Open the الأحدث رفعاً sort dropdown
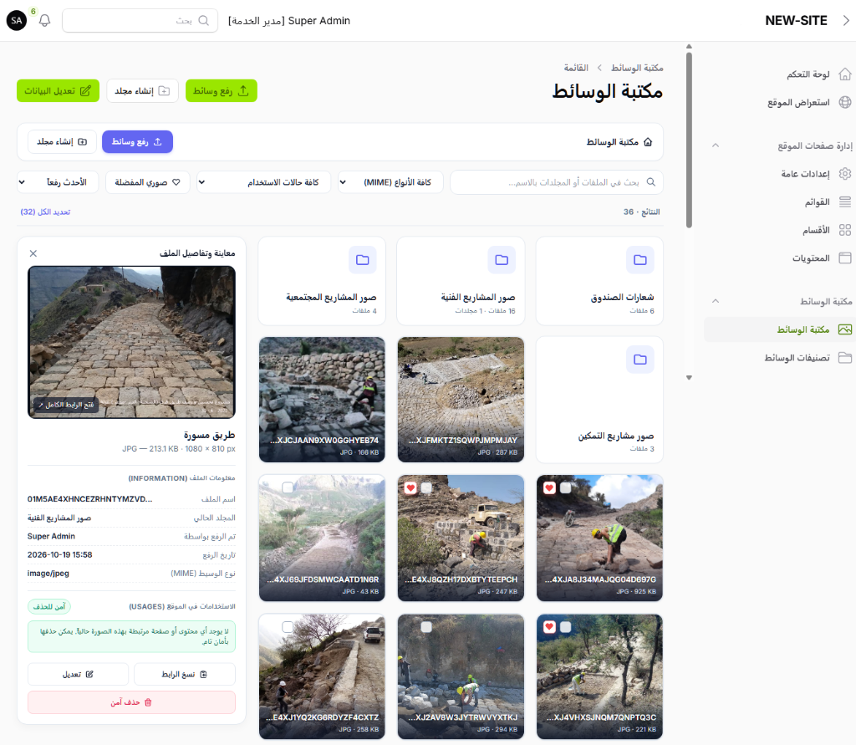 (57, 182)
